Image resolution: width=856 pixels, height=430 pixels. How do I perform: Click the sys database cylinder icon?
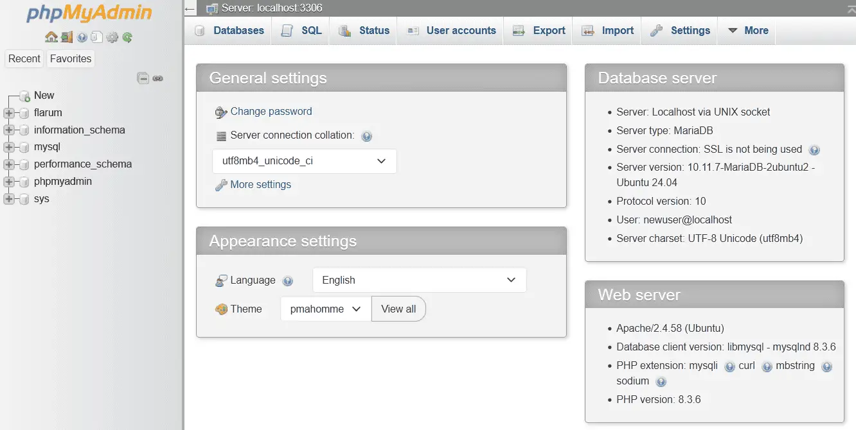pos(24,199)
